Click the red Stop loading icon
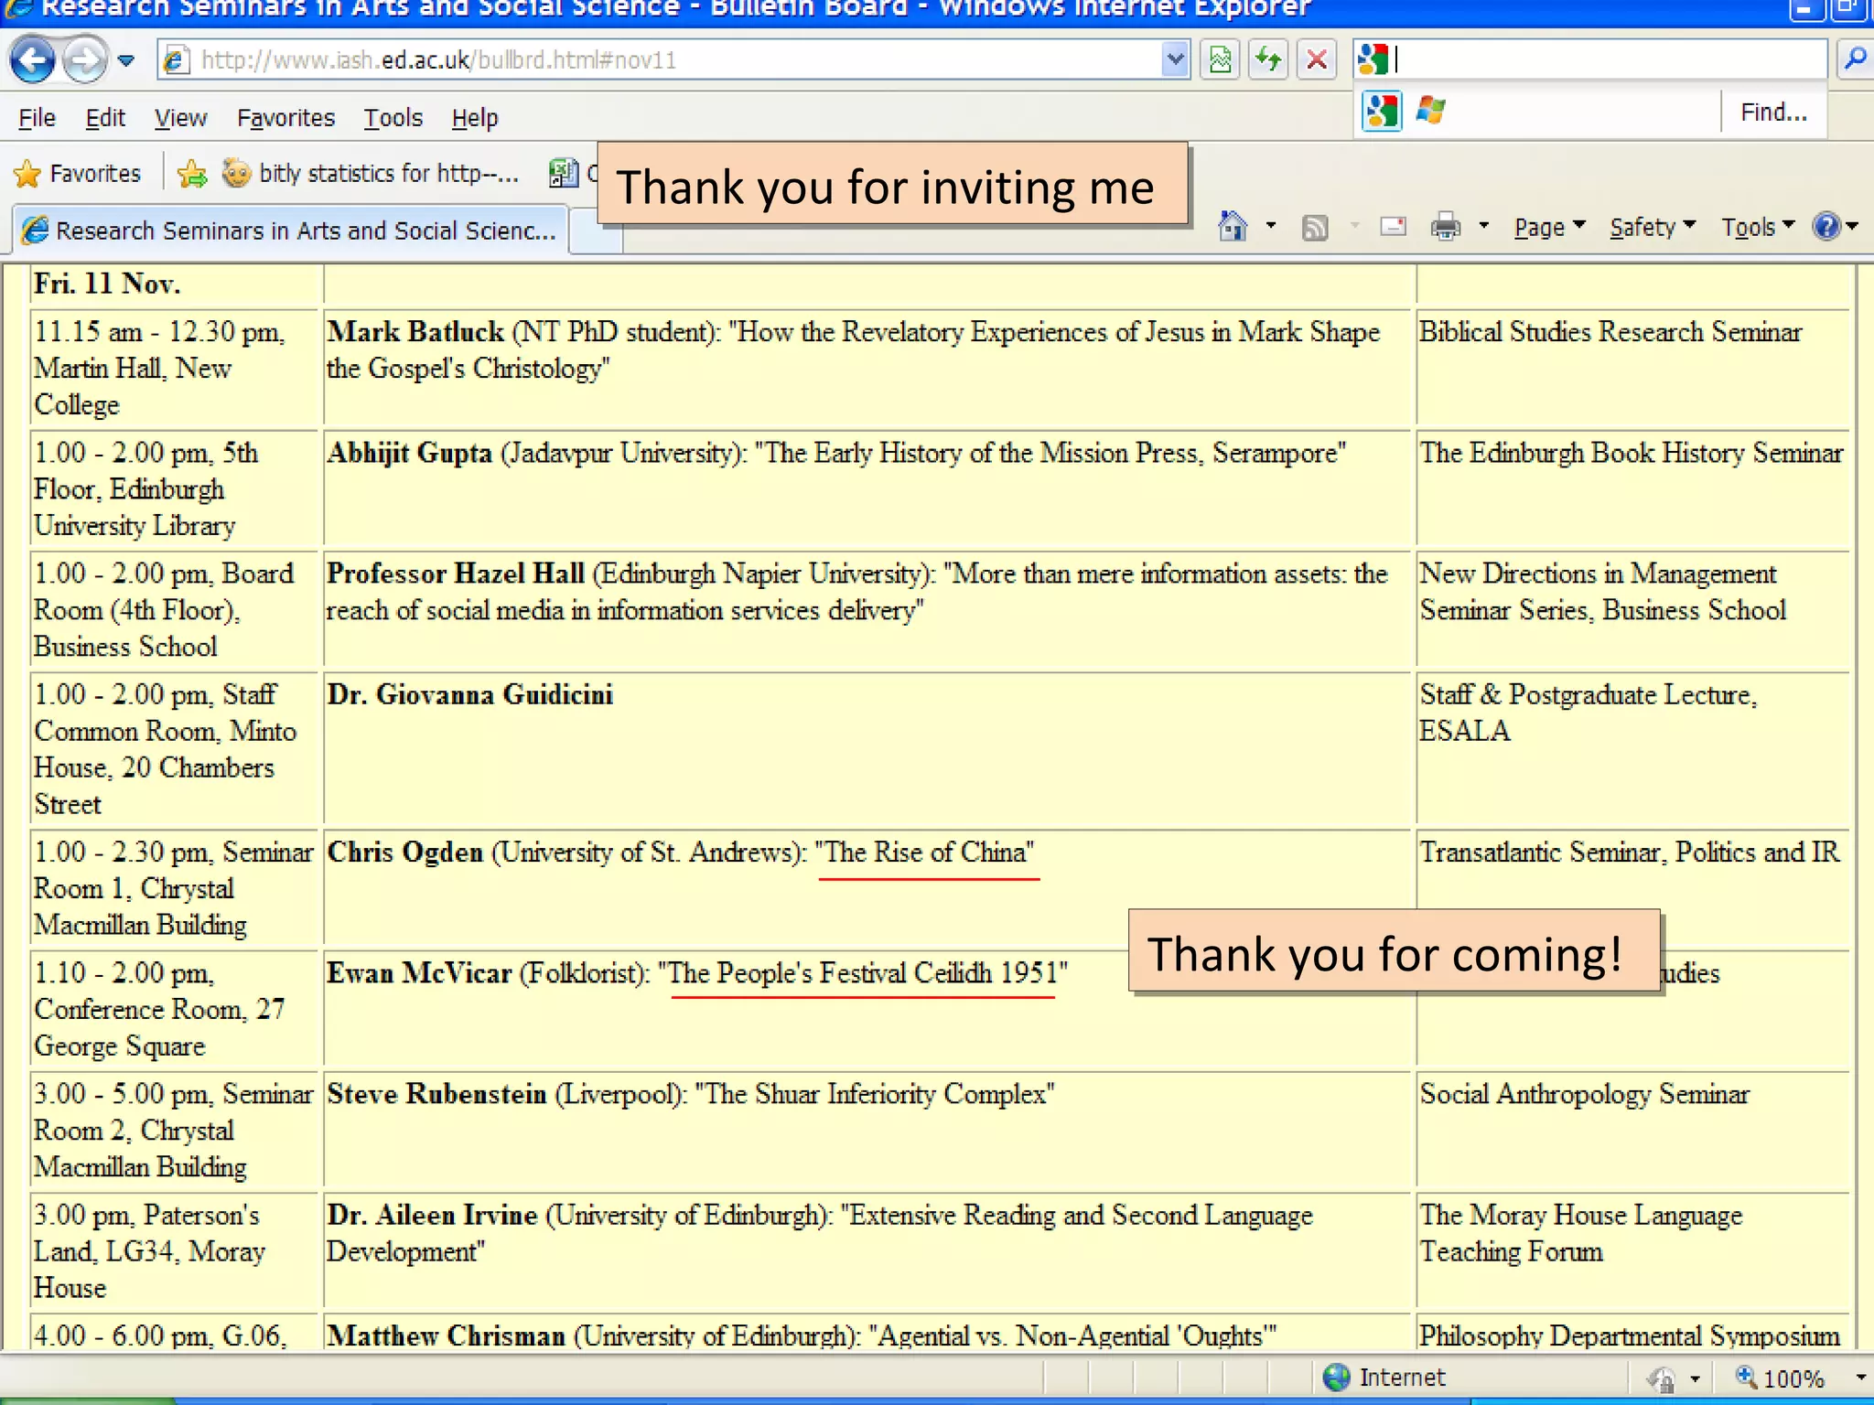This screenshot has height=1405, width=1874. click(1317, 60)
